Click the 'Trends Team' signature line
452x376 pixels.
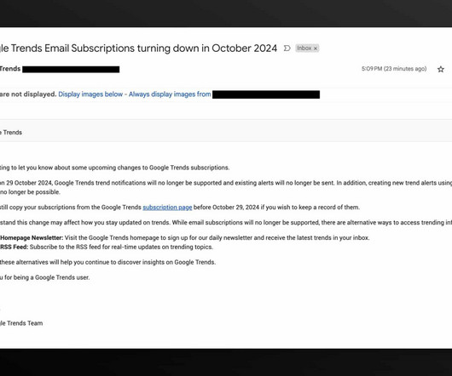(x=21, y=323)
